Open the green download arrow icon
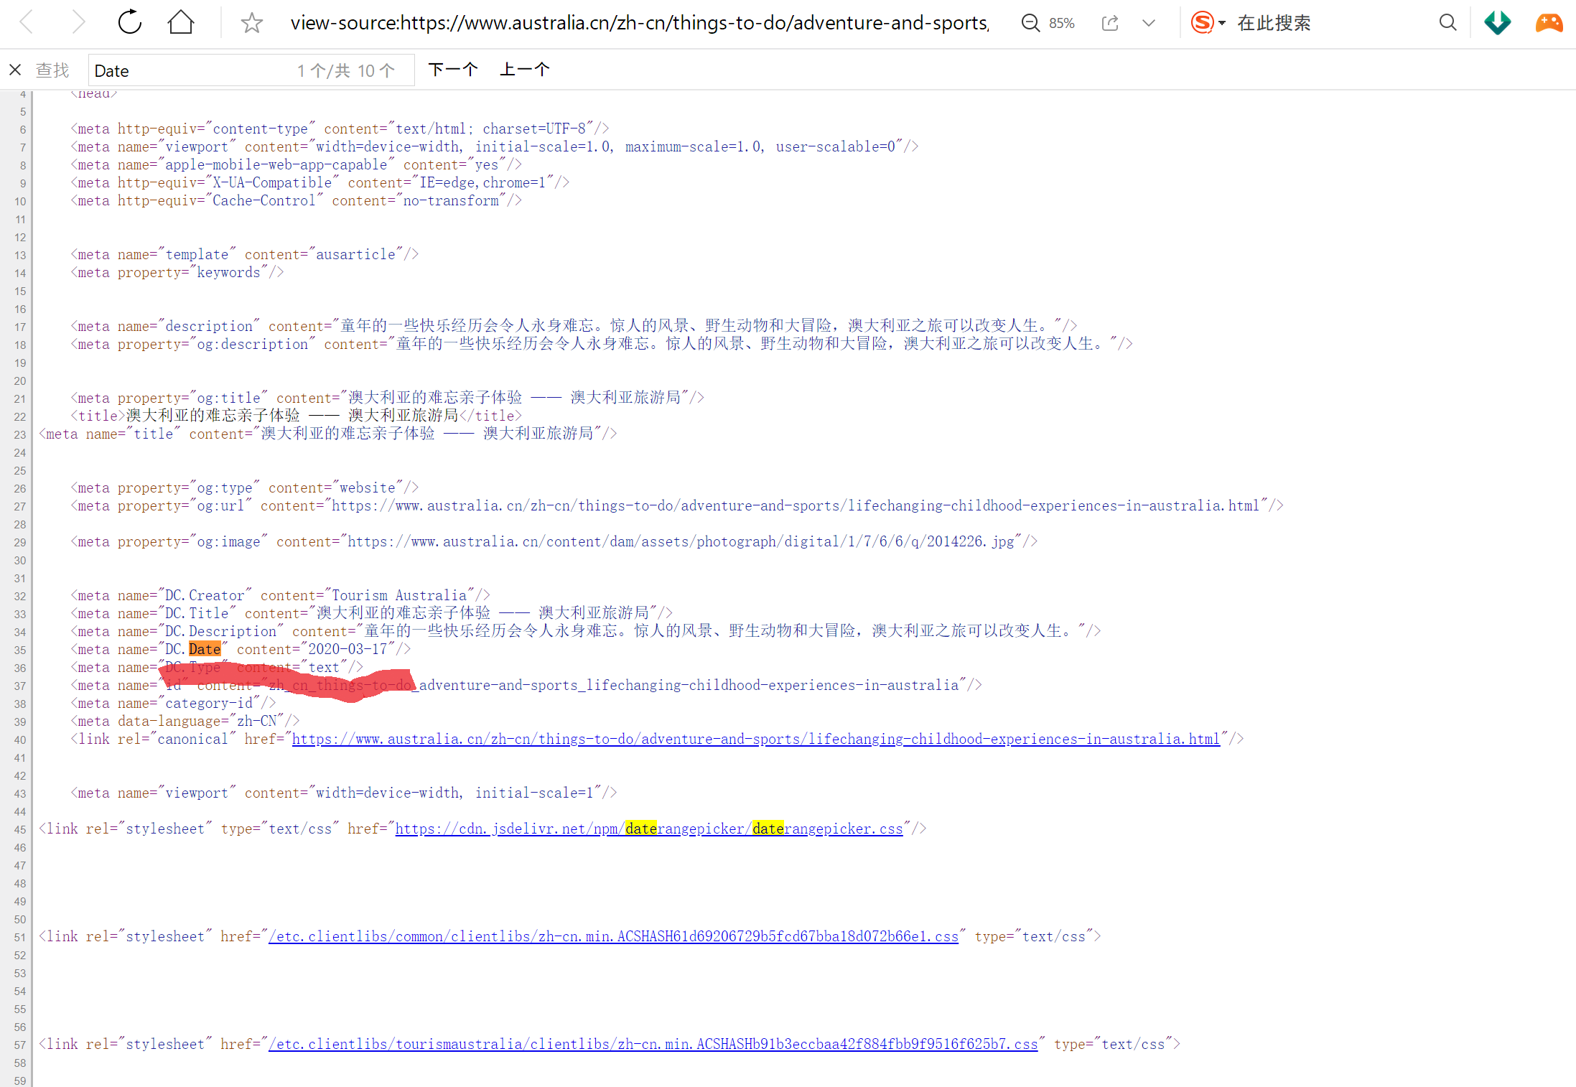The image size is (1576, 1087). (x=1498, y=23)
